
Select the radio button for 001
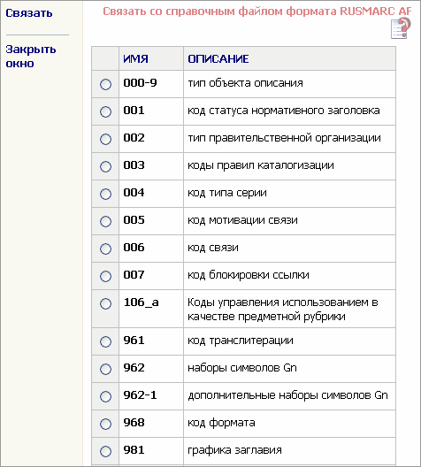point(105,111)
